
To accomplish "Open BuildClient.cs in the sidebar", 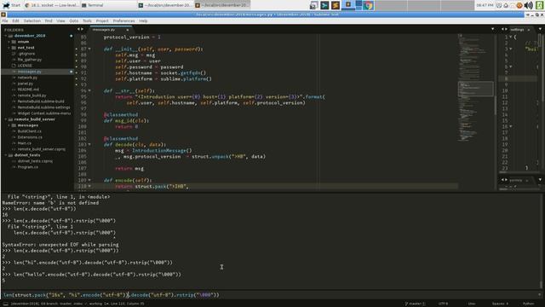I will pos(30,131).
